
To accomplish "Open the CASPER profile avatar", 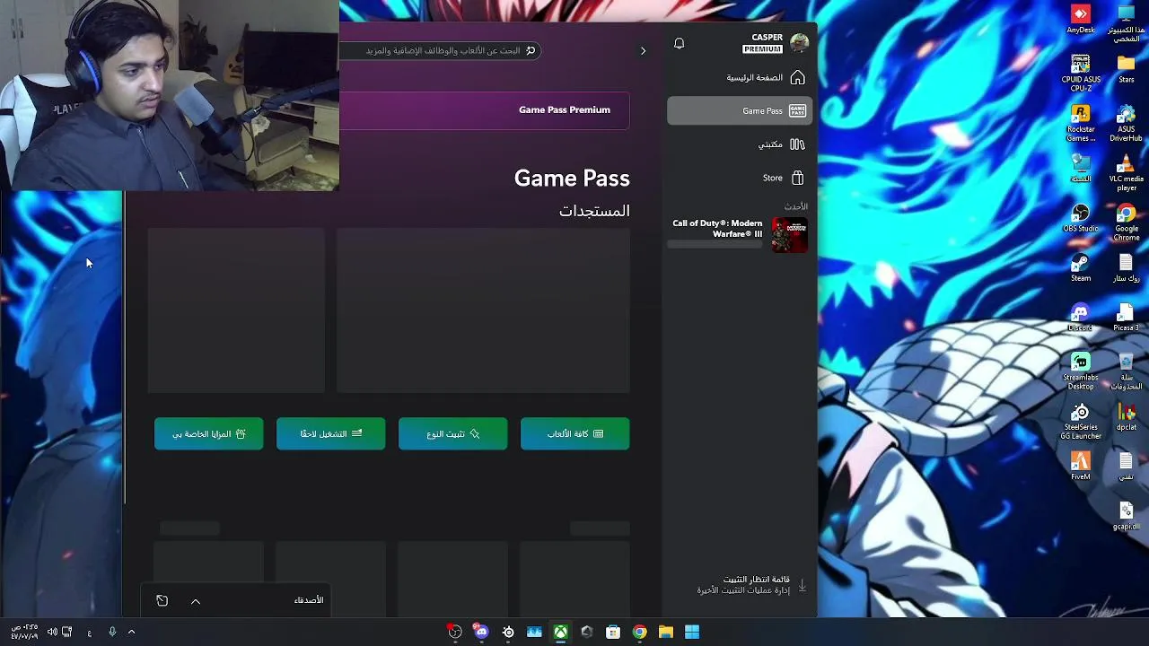I will click(x=800, y=43).
